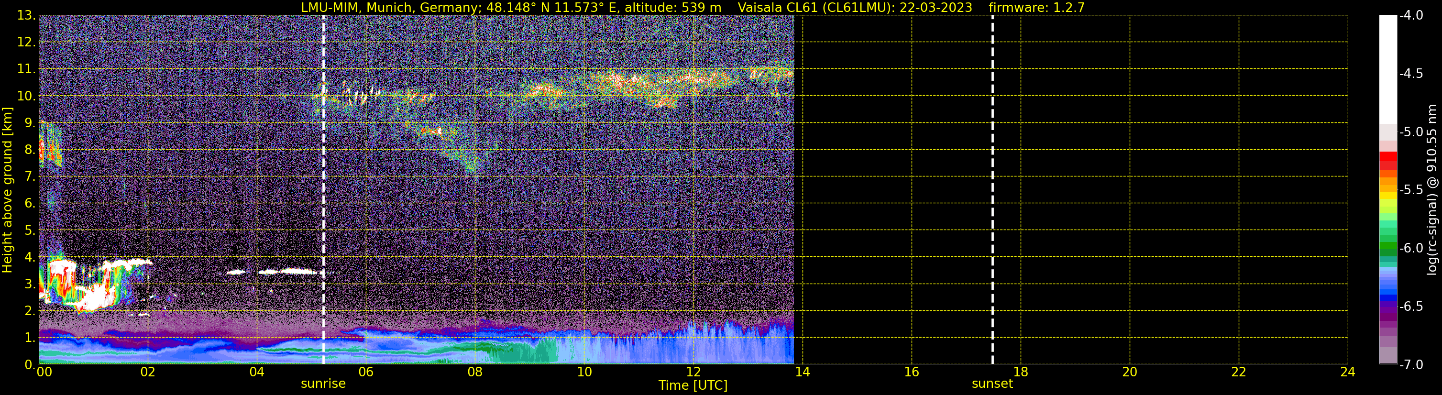Click the x-axis tick label 12
The image size is (1442, 395).
[693, 372]
